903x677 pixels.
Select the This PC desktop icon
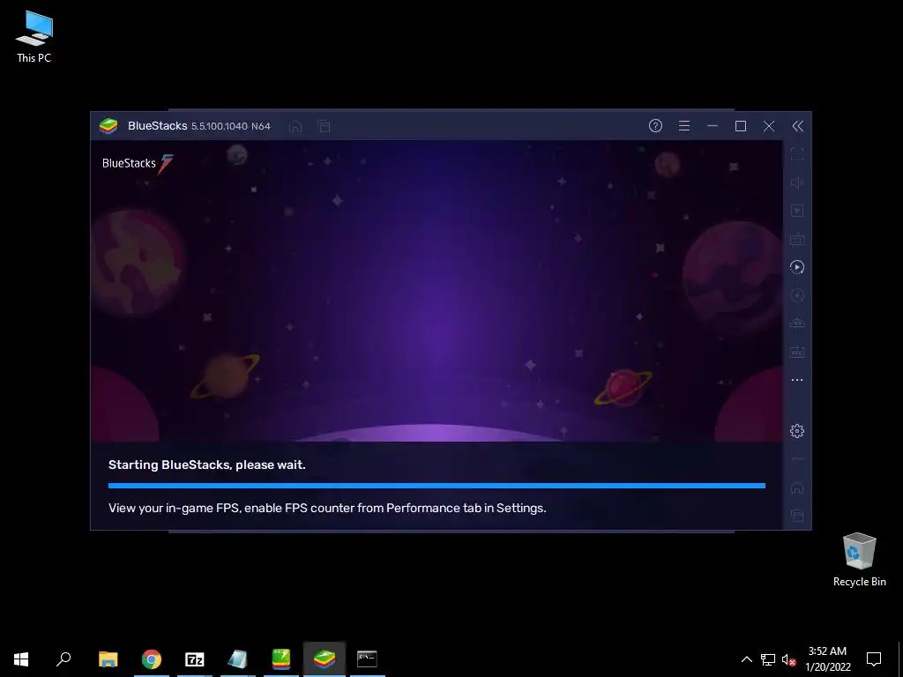point(34,37)
